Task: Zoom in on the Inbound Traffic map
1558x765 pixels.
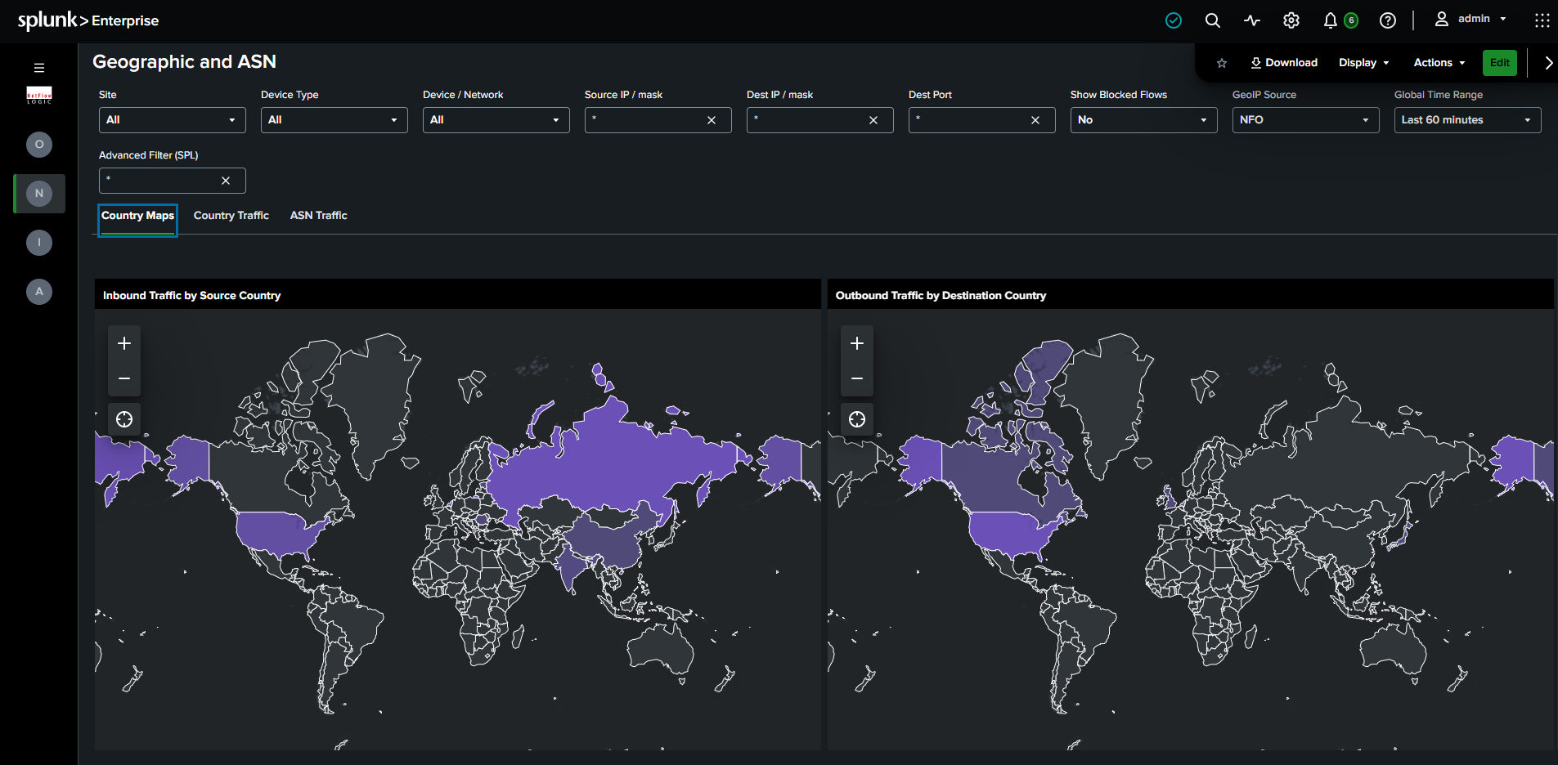Action: pyautogui.click(x=124, y=343)
